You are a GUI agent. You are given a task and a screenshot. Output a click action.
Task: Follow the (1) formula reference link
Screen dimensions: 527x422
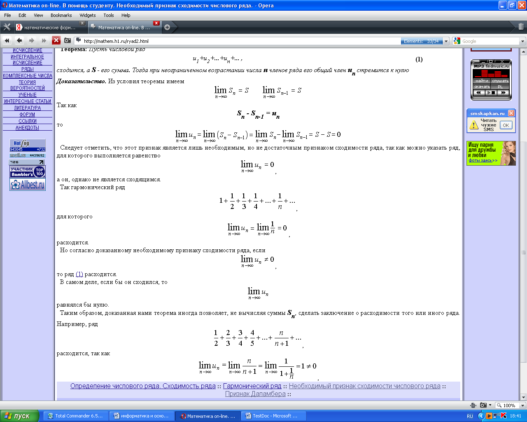79,274
